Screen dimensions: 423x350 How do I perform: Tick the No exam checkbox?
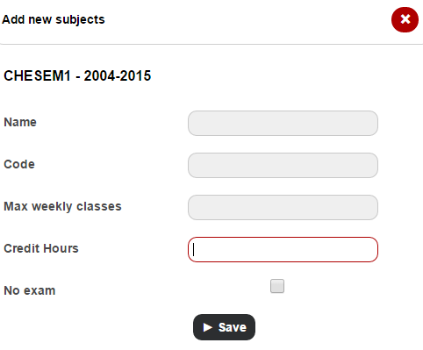pos(277,286)
